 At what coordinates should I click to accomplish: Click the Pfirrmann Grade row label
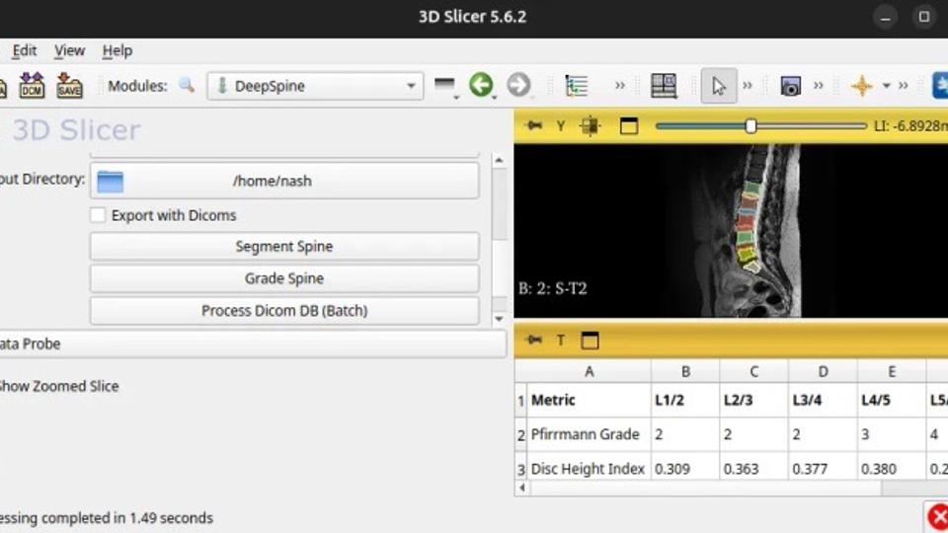click(589, 434)
